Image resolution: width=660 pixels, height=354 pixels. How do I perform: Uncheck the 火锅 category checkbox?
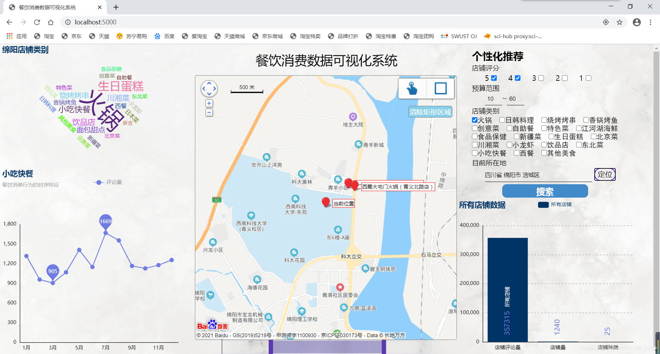pos(475,120)
